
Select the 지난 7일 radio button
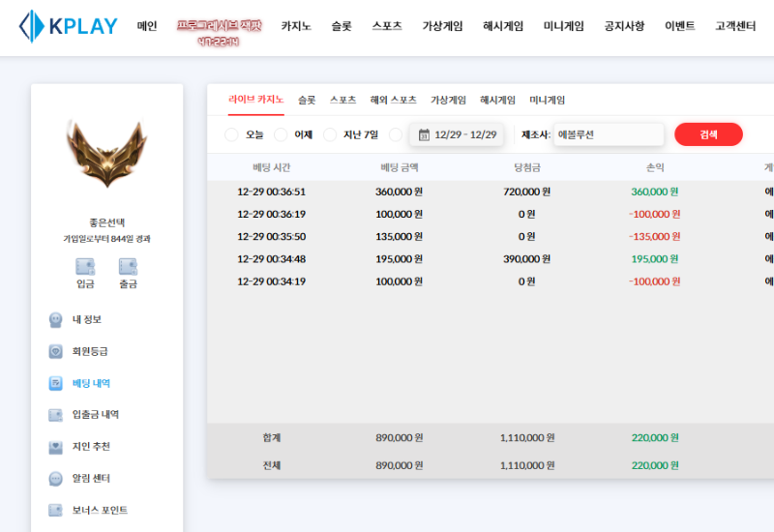click(330, 134)
